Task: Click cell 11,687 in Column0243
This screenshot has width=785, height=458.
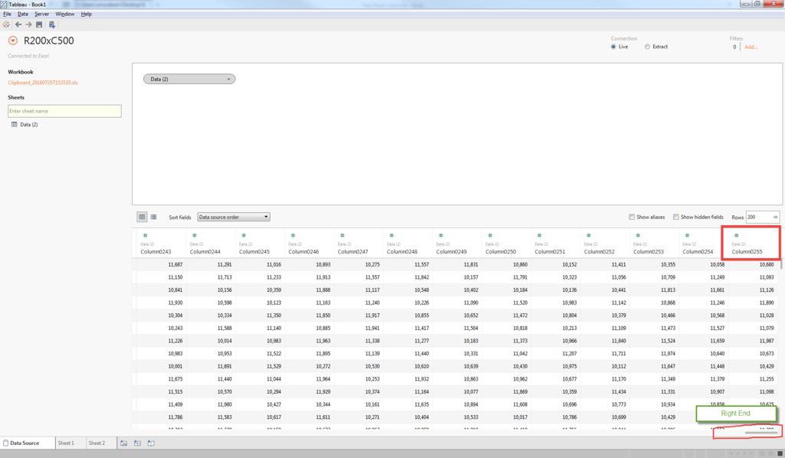Action: (176, 264)
